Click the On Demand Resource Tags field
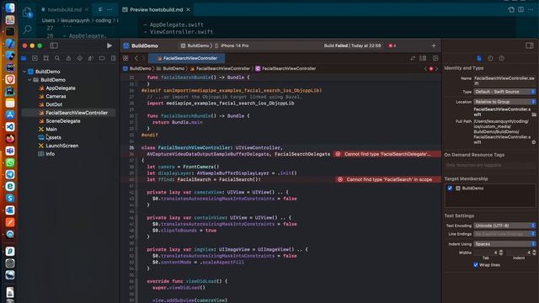 490,165
